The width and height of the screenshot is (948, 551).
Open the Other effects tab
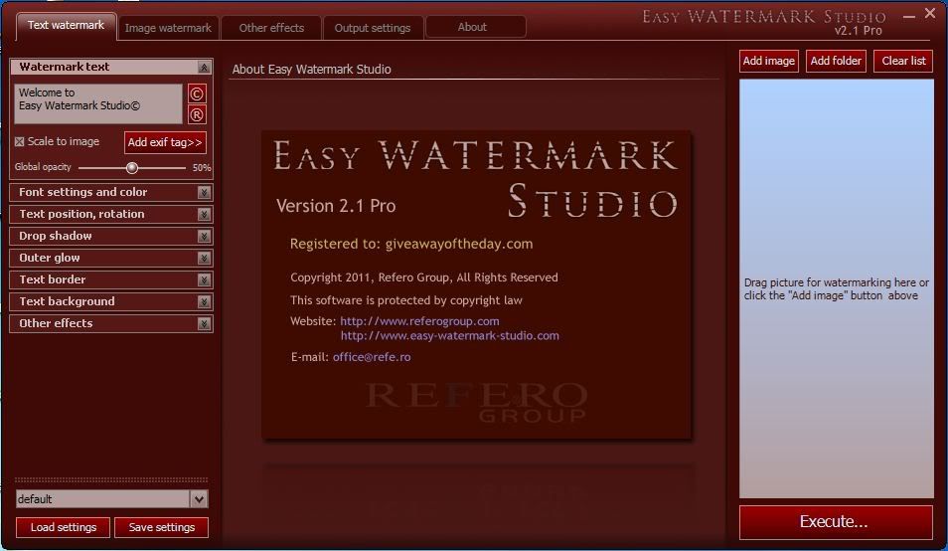pyautogui.click(x=271, y=28)
